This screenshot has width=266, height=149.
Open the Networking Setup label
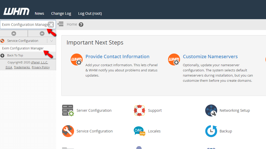coord(235,110)
